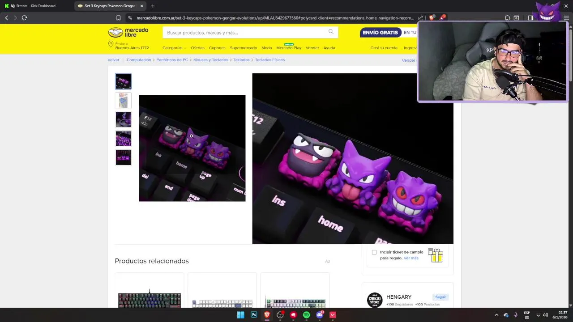This screenshot has width=573, height=322.
Task: Click the Productos relacionados heading
Action: coord(152,261)
